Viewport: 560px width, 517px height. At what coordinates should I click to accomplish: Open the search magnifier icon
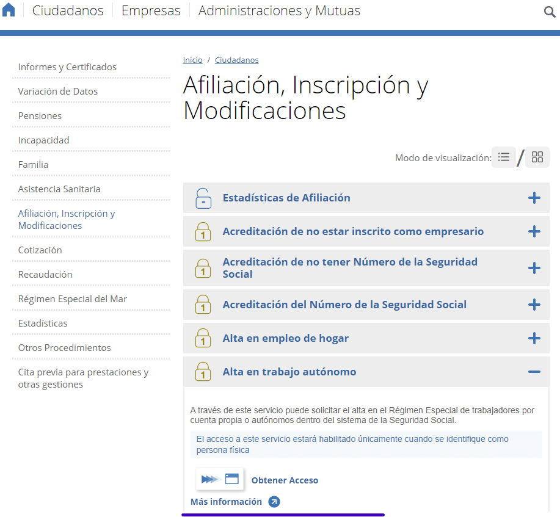coord(549,12)
